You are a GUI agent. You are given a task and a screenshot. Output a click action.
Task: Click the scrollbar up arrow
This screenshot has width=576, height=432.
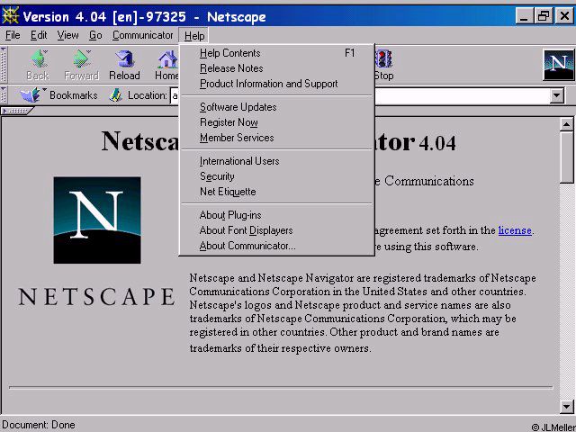tap(566, 125)
